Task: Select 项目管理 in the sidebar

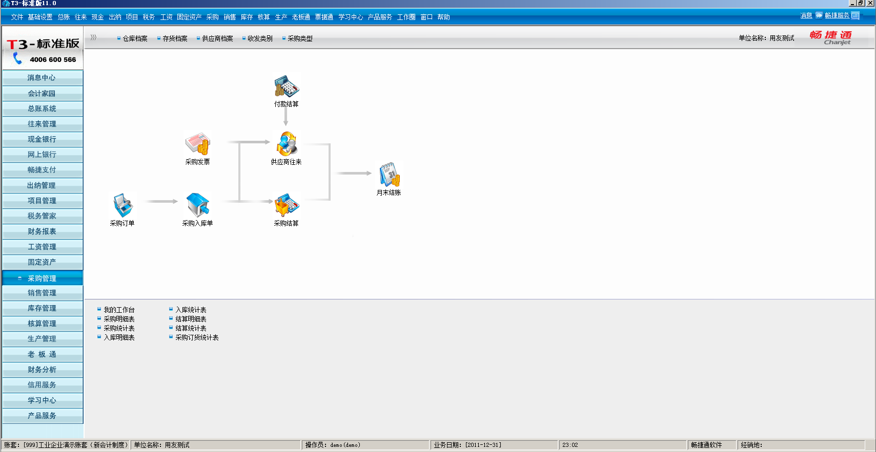Action: (43, 201)
